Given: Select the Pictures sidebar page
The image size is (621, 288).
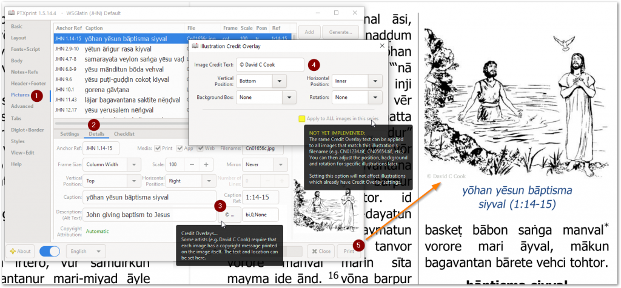Looking at the screenshot, I should coord(20,95).
